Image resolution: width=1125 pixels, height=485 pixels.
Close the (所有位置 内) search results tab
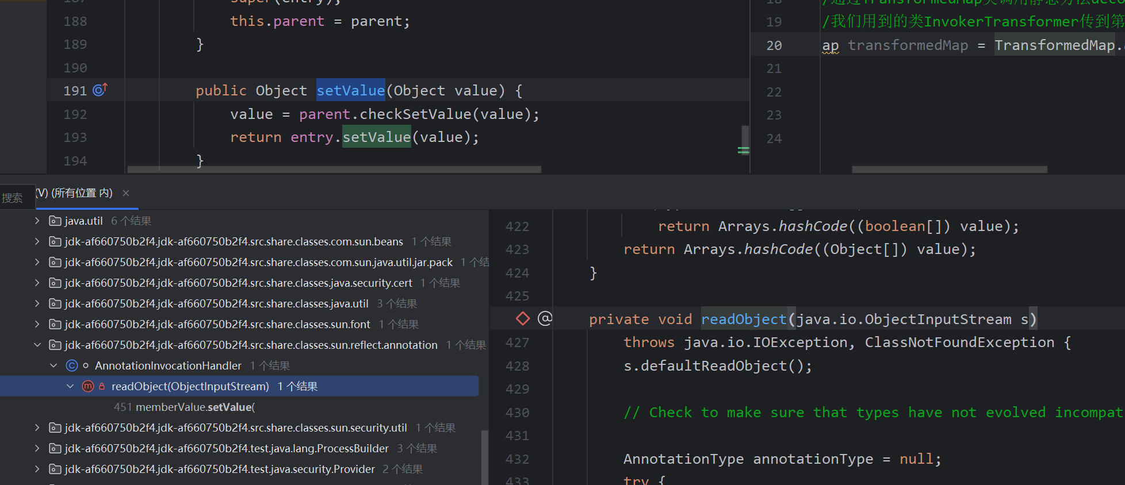coord(126,193)
